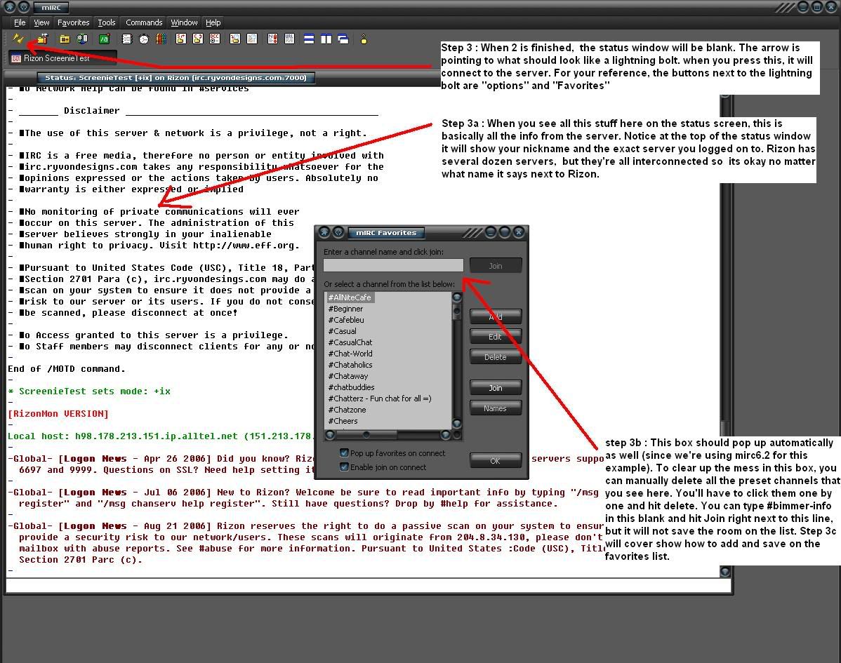Click the Rizon ScreenieTest switchbar button
Screen dimensions: 841x663
click(x=62, y=58)
